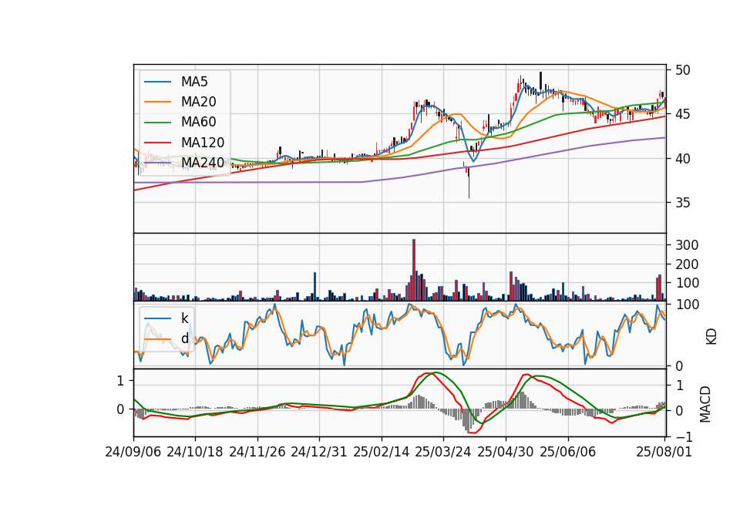Click the 25/04/30 date axis label
This screenshot has height=532, width=740.
click(506, 452)
